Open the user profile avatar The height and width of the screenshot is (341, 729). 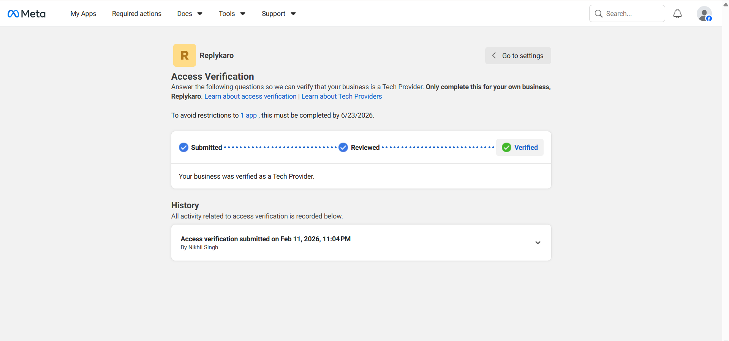point(704,14)
